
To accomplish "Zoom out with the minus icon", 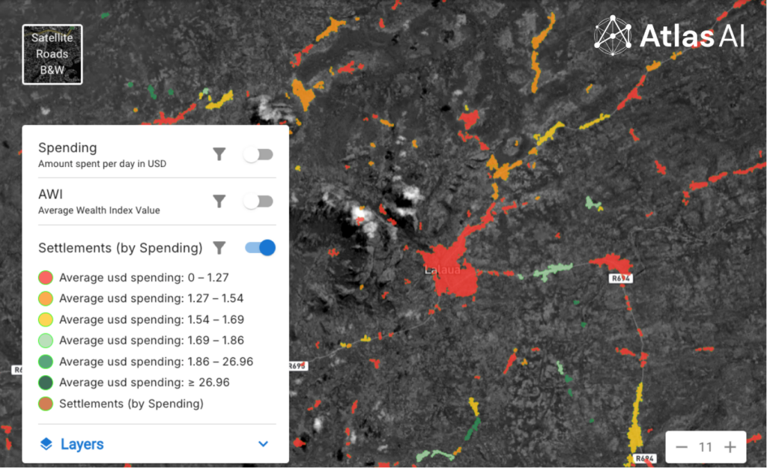I will 681,447.
